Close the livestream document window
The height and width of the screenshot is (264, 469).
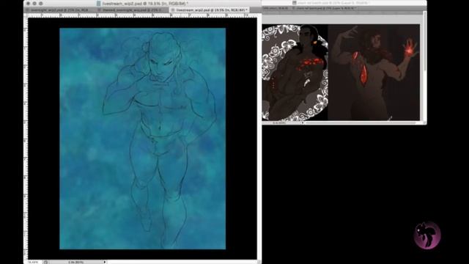28,4
